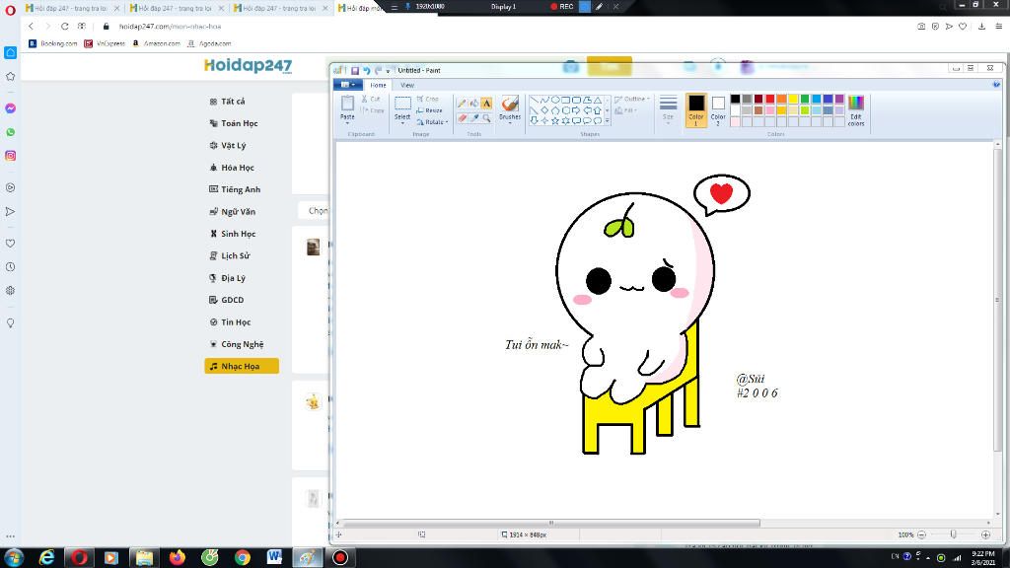Click the Hoidap247 logo
This screenshot has width=1010, height=568.
(x=248, y=66)
